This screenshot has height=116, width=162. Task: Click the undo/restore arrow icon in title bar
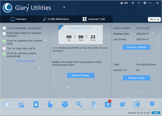click(139, 3)
